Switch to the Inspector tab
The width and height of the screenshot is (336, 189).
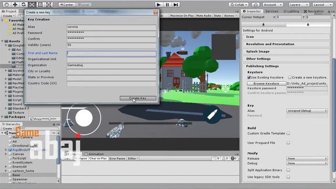click(252, 11)
